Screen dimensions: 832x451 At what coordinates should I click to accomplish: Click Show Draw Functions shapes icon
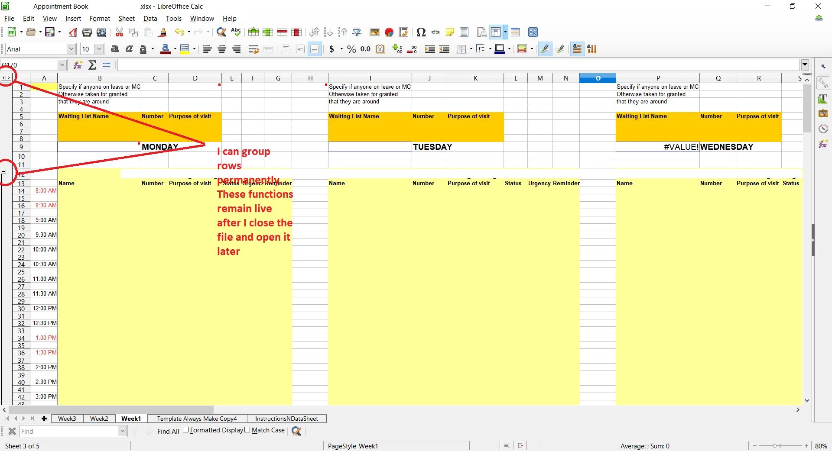[533, 32]
